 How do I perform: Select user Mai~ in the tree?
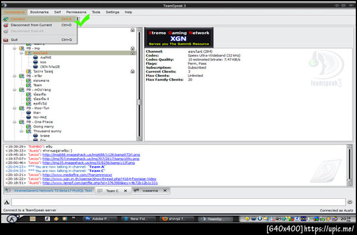click(x=37, y=112)
